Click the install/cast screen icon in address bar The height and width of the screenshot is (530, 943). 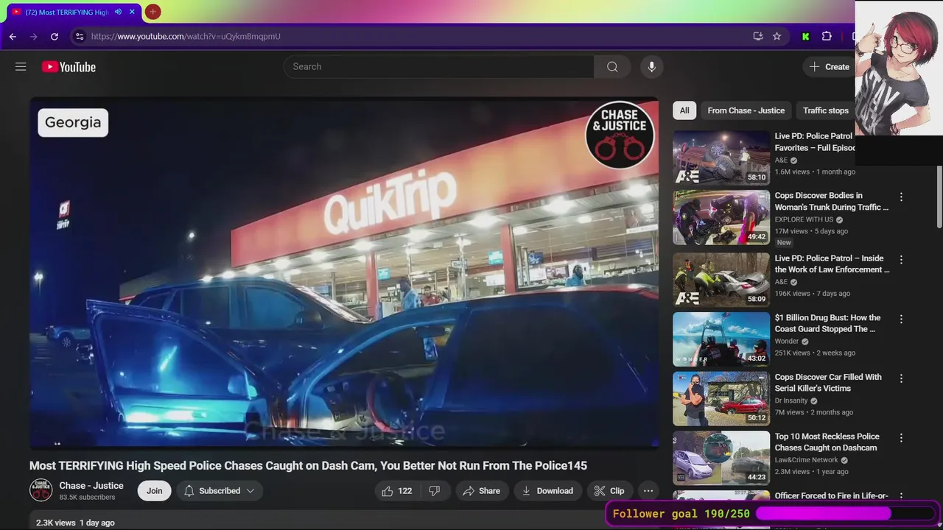tap(758, 36)
